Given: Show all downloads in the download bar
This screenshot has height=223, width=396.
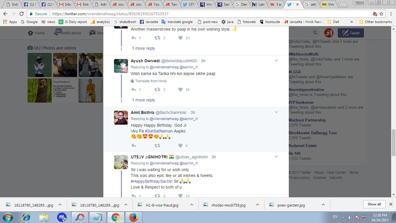Looking at the screenshot, I should click(x=374, y=204).
